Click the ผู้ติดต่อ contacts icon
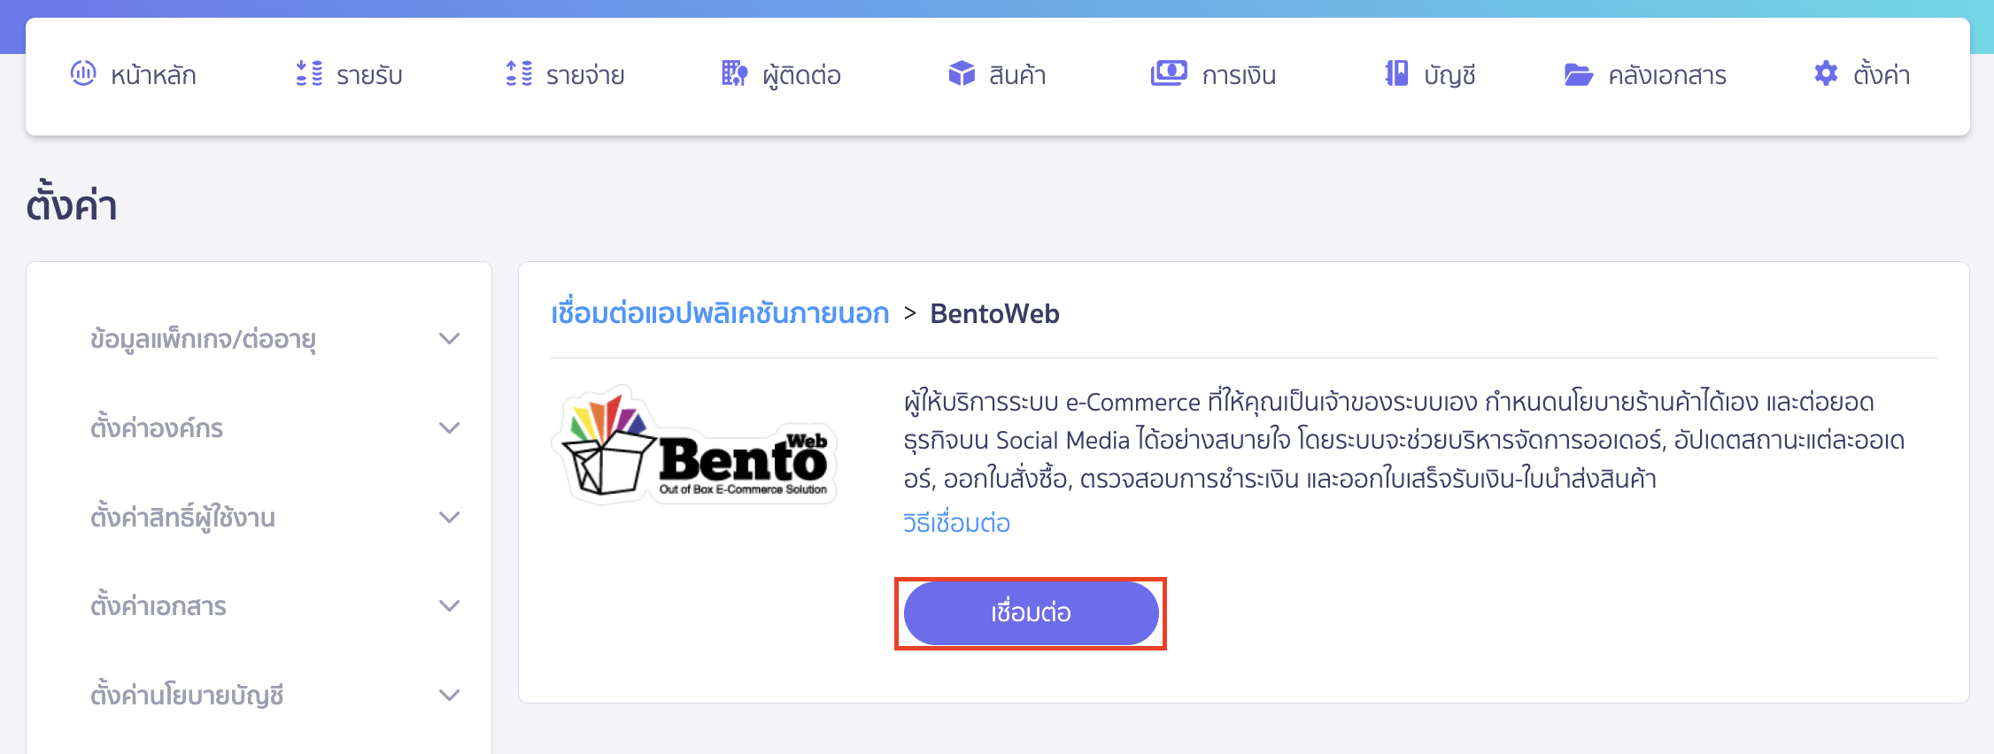Viewport: 1994px width, 754px height. (734, 74)
